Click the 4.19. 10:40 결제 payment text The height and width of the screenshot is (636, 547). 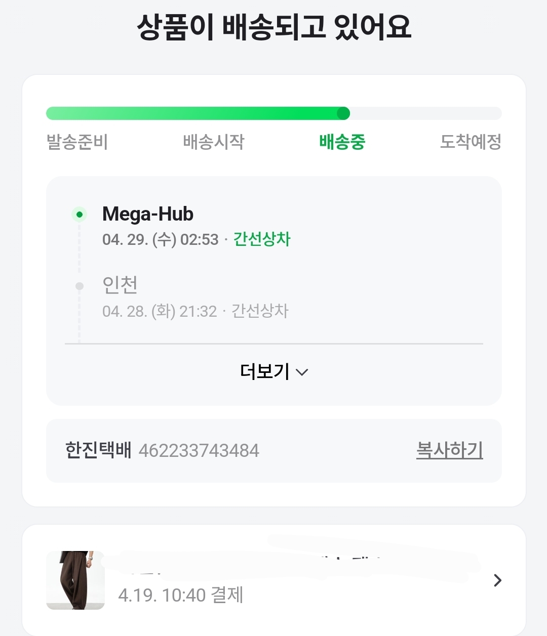[181, 595]
